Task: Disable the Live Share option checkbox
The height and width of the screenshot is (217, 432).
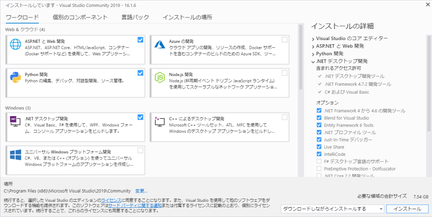Action: pos(319,147)
